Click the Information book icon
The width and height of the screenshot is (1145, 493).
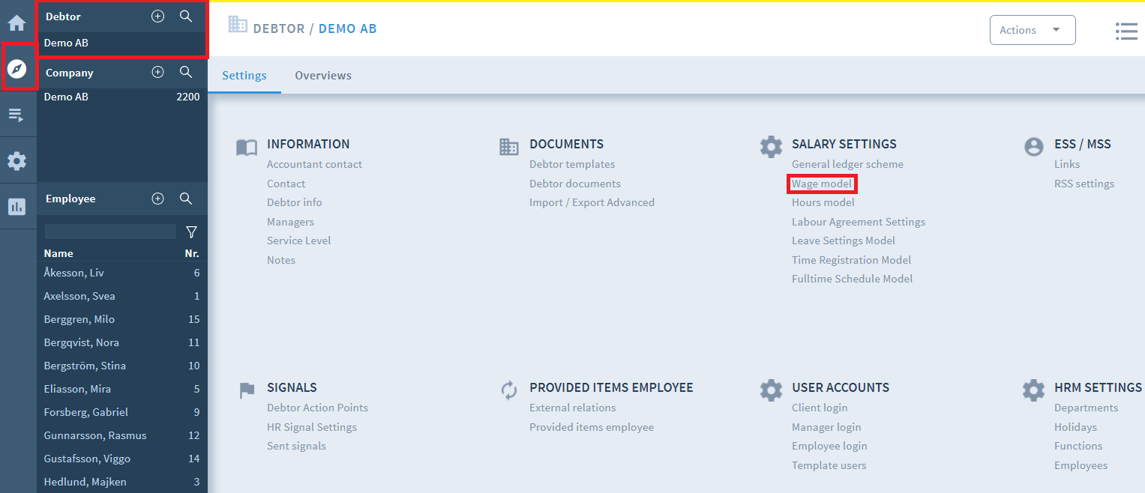(x=247, y=147)
